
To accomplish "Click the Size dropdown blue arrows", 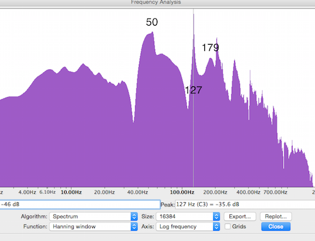I will tap(216, 217).
